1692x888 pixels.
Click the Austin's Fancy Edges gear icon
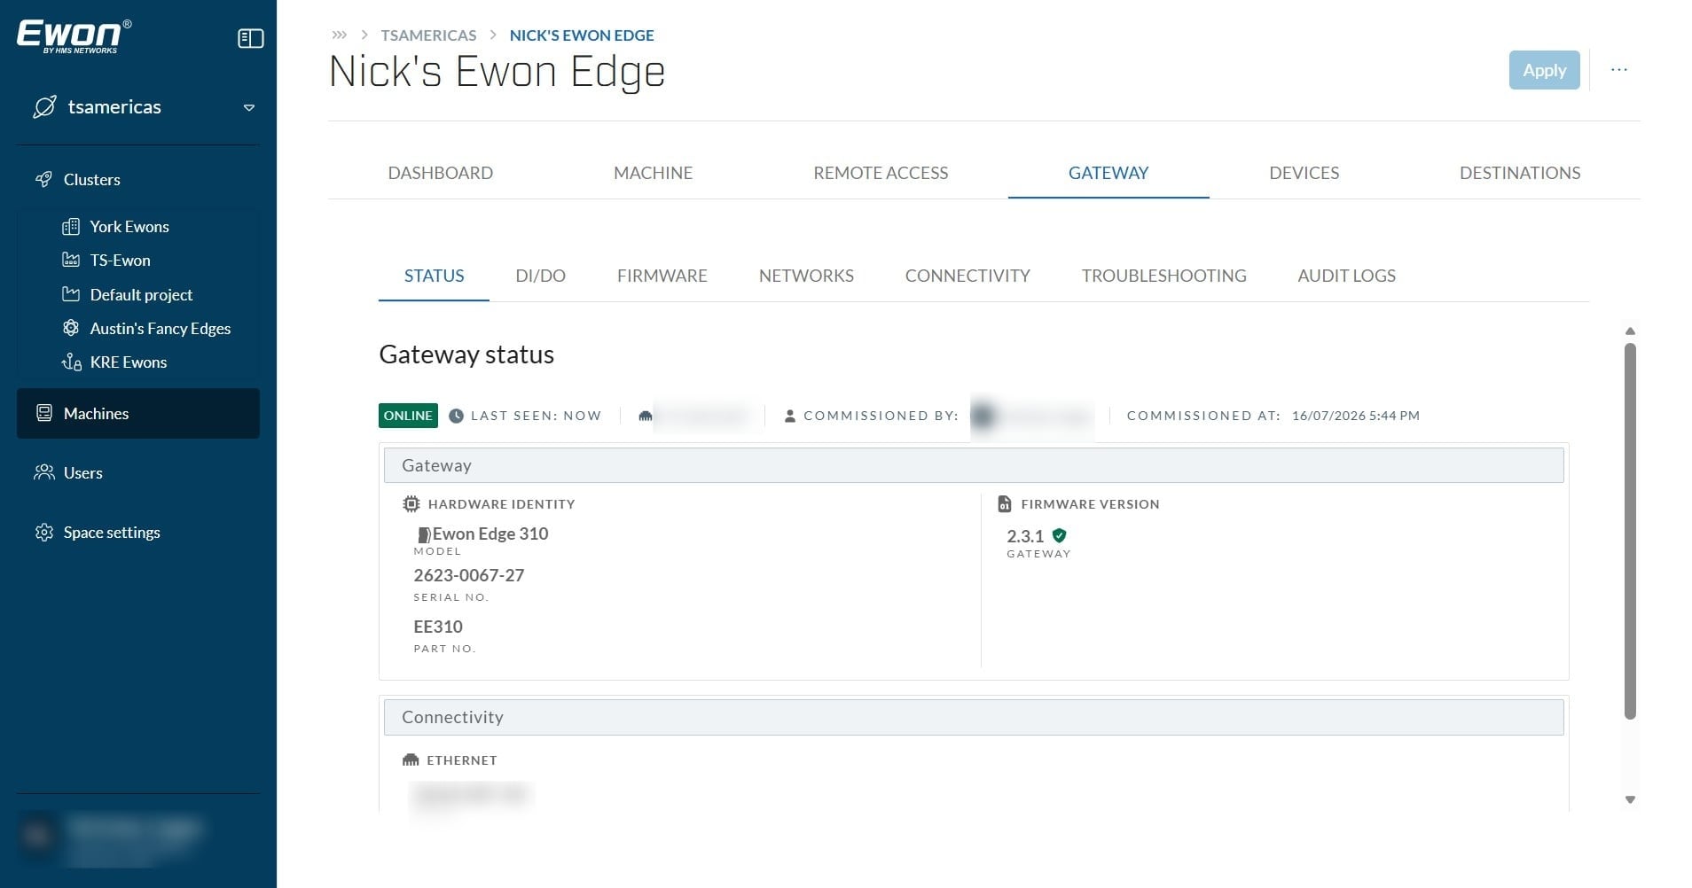(x=71, y=328)
